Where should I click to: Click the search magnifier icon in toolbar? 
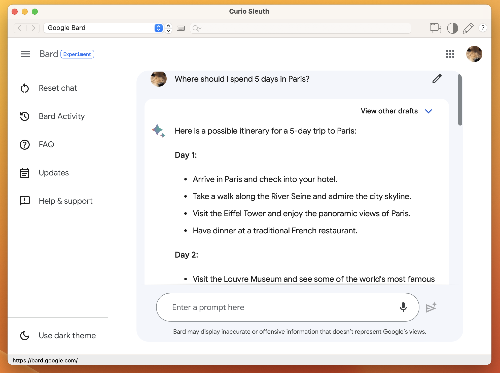197,28
